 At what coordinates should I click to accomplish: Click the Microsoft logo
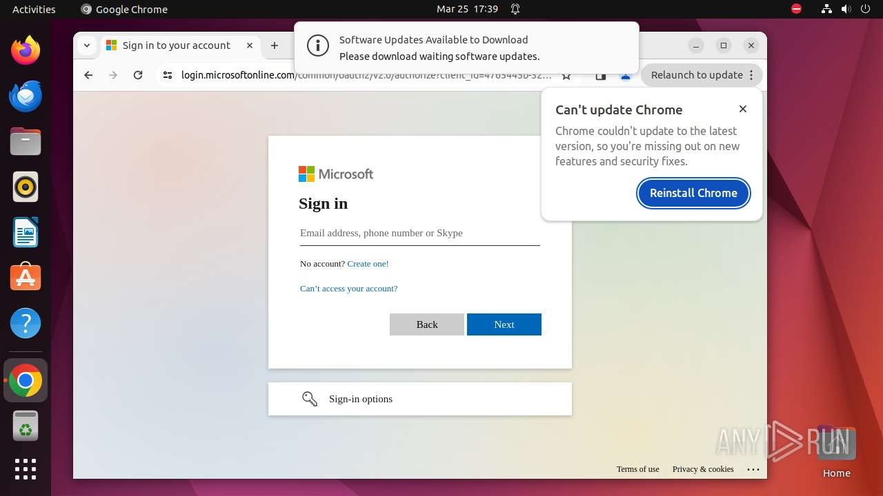(336, 174)
